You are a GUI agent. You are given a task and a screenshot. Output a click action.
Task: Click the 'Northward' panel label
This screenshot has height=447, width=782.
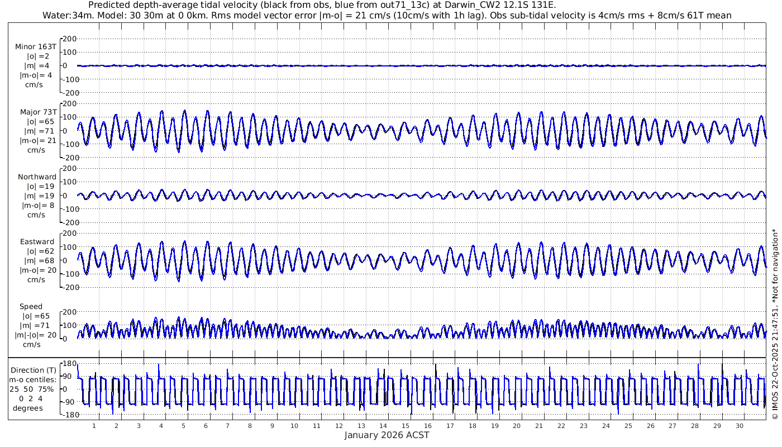[x=37, y=177]
